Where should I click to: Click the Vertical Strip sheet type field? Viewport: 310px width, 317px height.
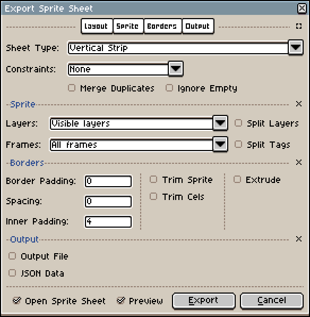click(178, 48)
